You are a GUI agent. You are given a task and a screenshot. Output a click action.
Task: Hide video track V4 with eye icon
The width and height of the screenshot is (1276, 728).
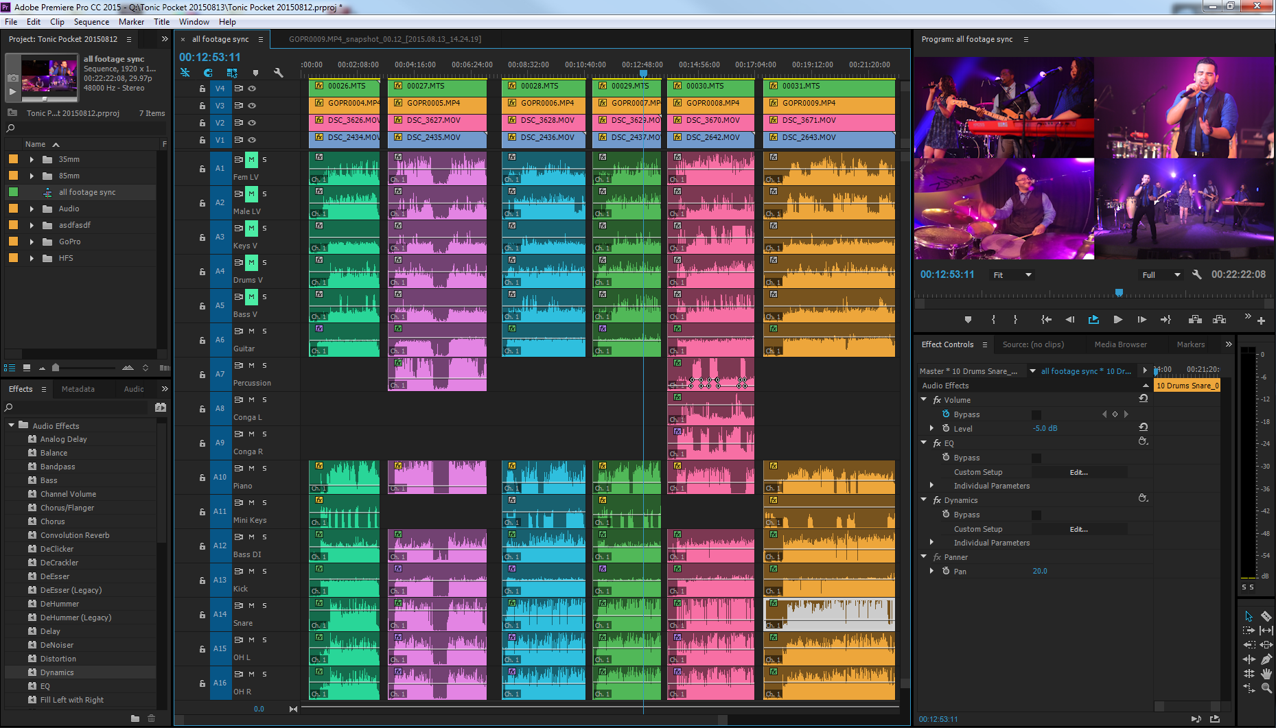(252, 89)
